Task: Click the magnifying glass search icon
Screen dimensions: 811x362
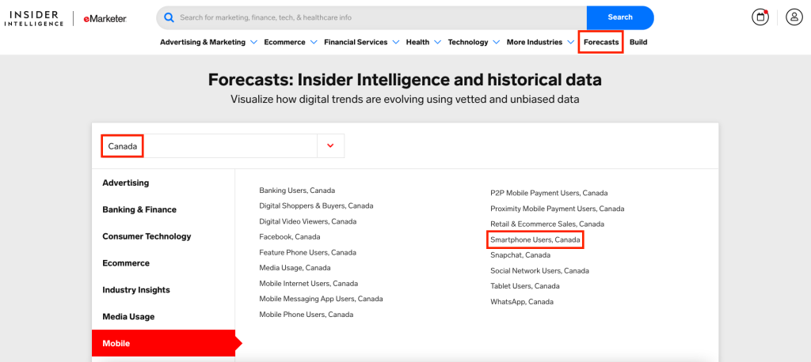Action: (x=169, y=17)
